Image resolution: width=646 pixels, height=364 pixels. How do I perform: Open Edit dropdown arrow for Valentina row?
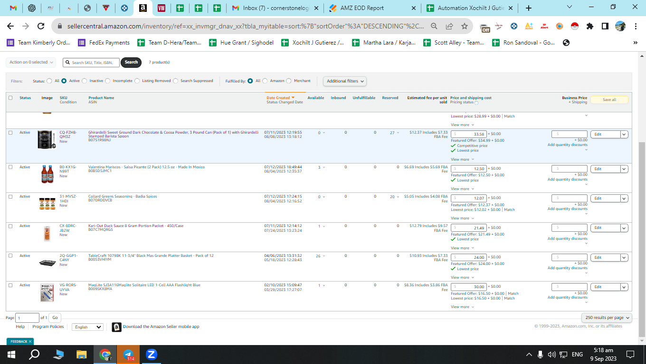[624, 169]
